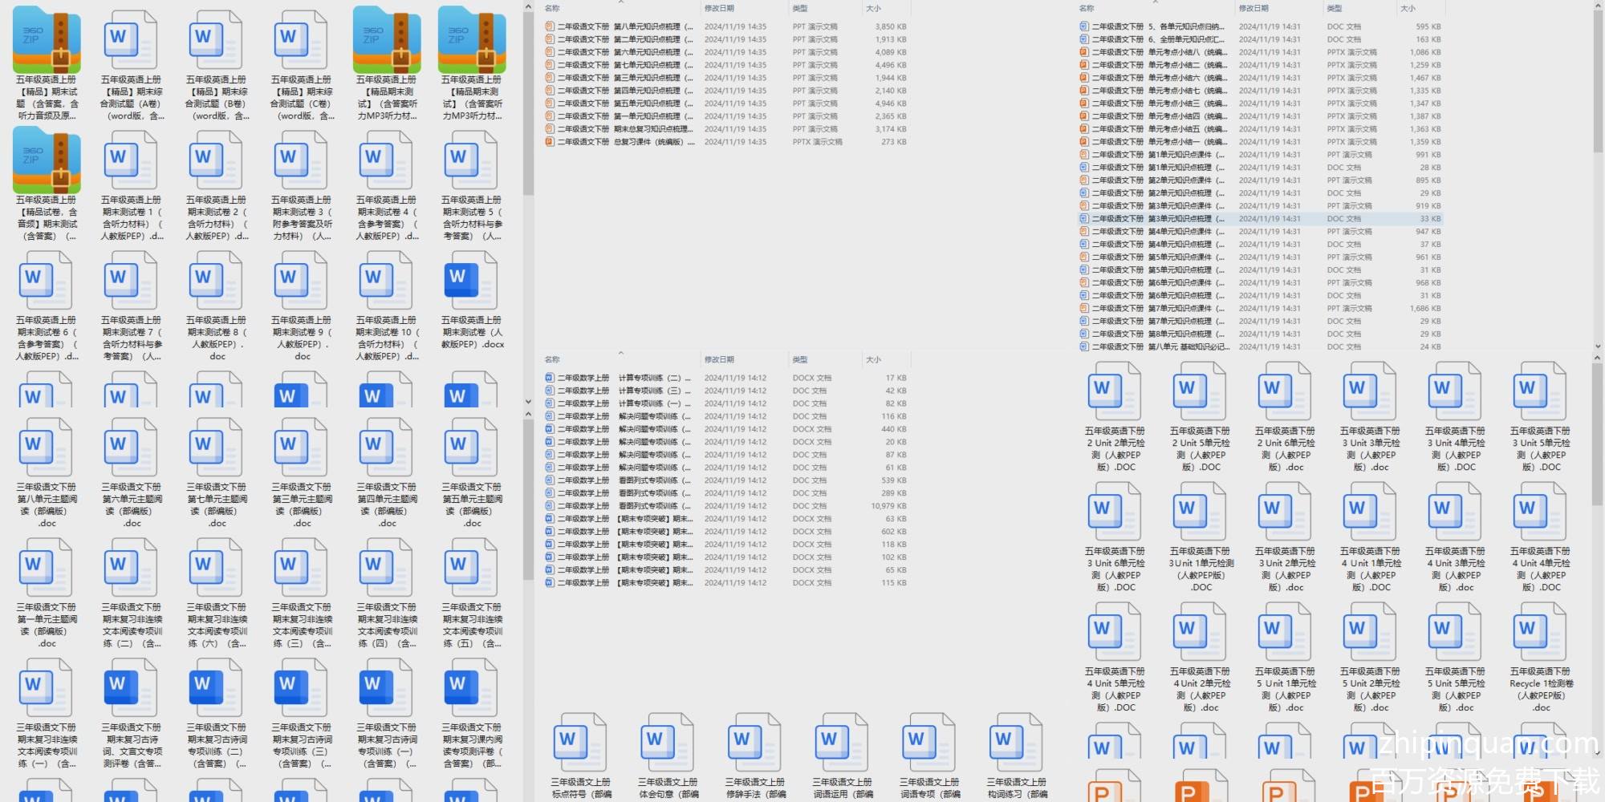Select highlighted 第3单元知识点梳理 DOC row, 33 KB
This screenshot has height=802, width=1605.
pos(1186,219)
